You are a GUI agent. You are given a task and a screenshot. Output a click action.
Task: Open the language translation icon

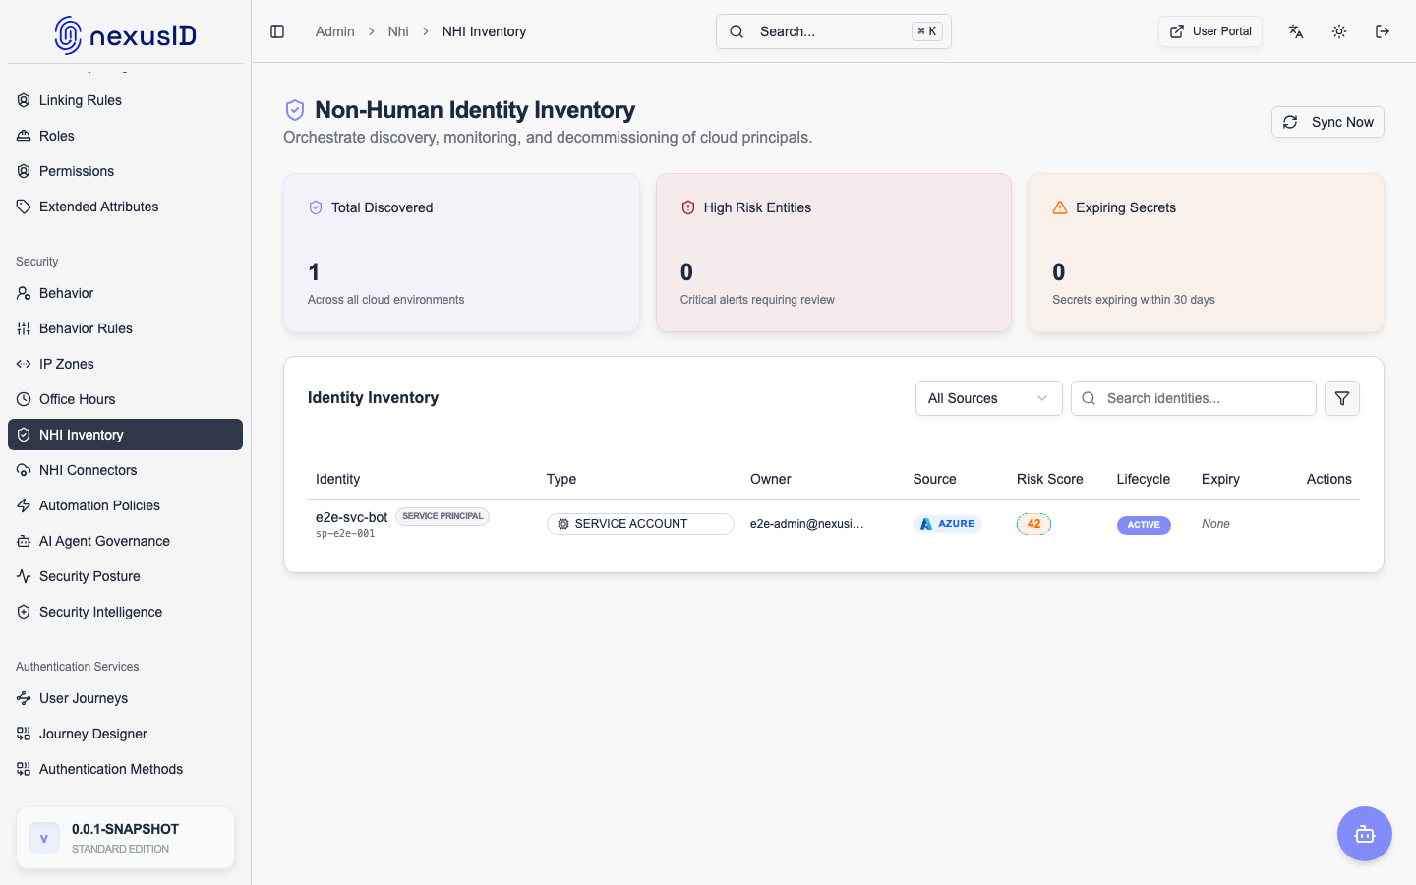(x=1296, y=31)
